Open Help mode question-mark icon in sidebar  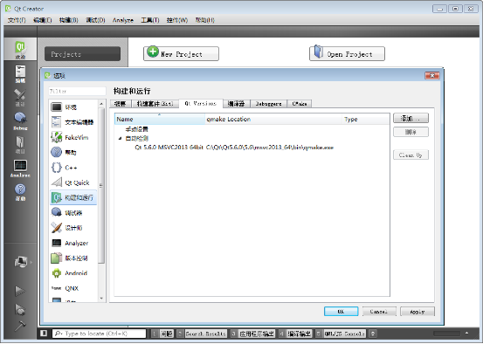point(20,192)
